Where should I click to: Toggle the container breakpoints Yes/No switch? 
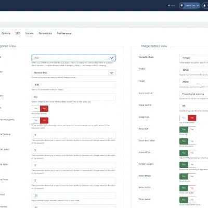click(40, 120)
